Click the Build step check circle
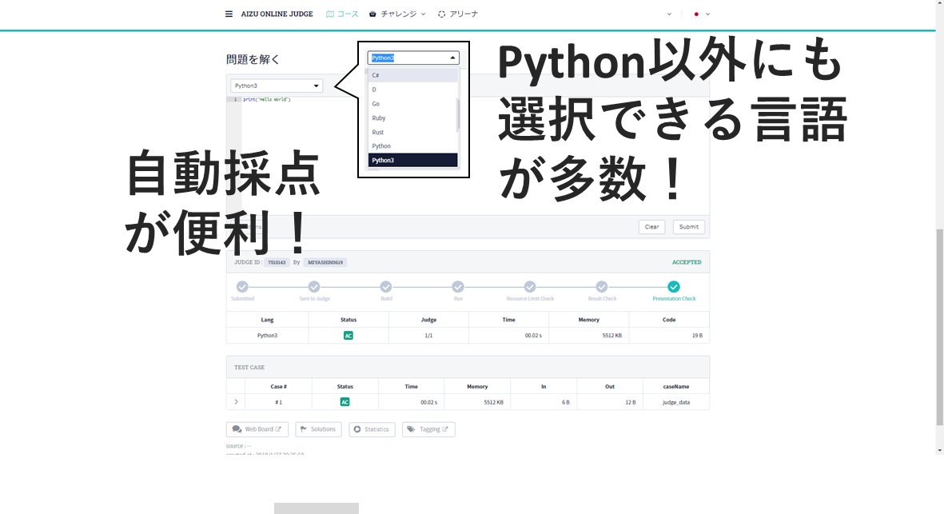This screenshot has height=514, width=944. pyautogui.click(x=386, y=286)
